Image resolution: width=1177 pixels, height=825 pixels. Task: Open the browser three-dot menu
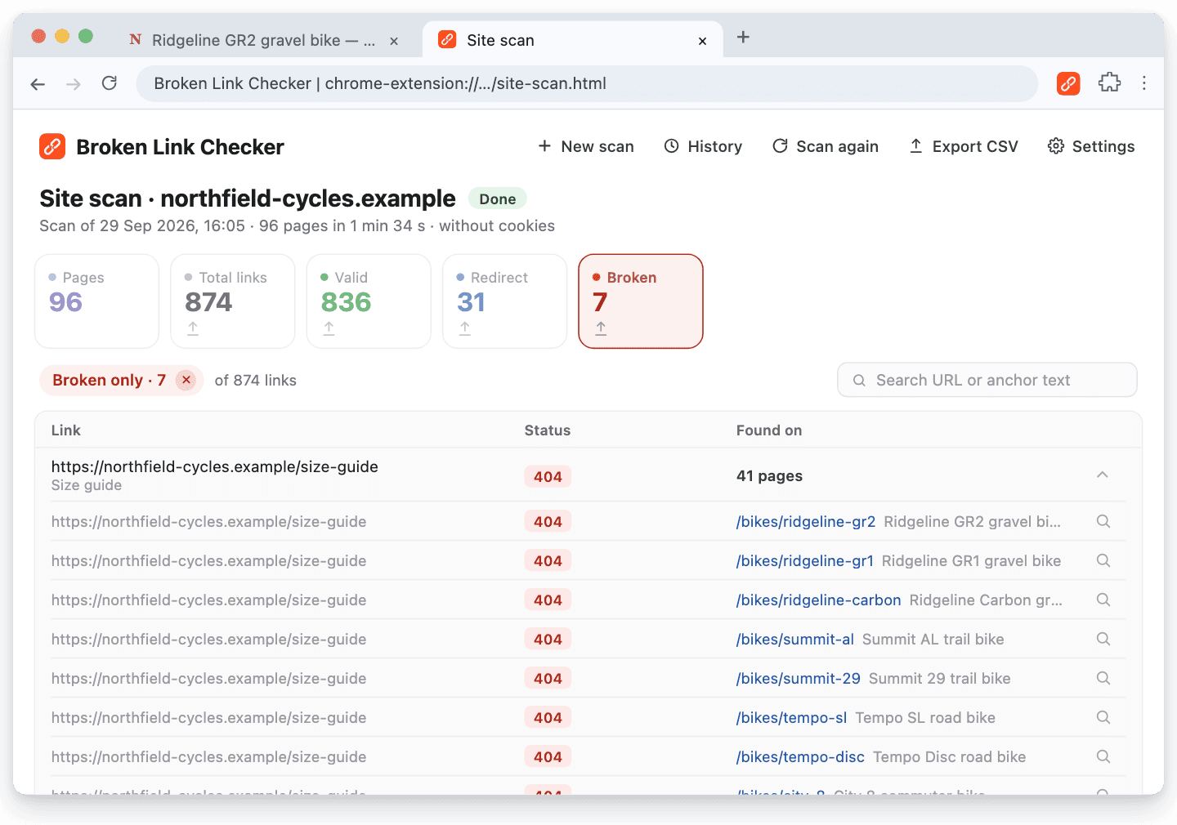pos(1144,83)
